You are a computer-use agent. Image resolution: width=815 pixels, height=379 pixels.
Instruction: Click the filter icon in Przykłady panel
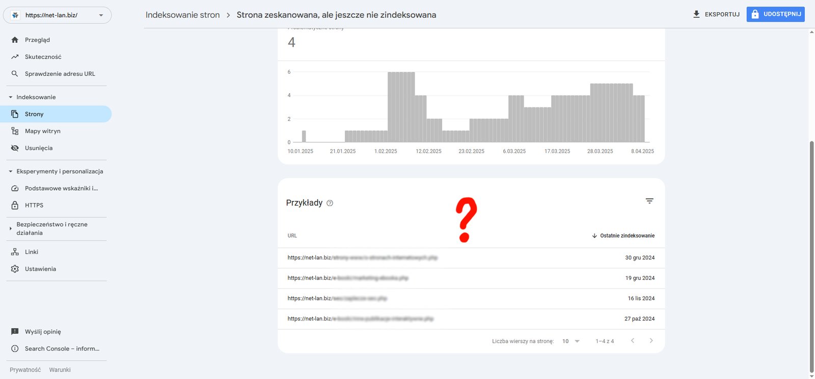click(x=649, y=201)
